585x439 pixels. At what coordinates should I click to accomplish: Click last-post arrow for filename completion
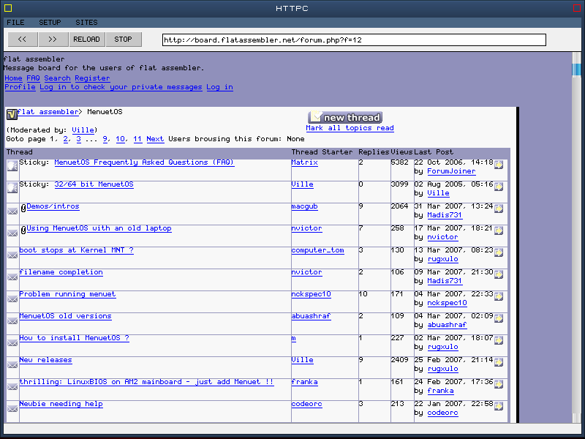pyautogui.click(x=499, y=275)
